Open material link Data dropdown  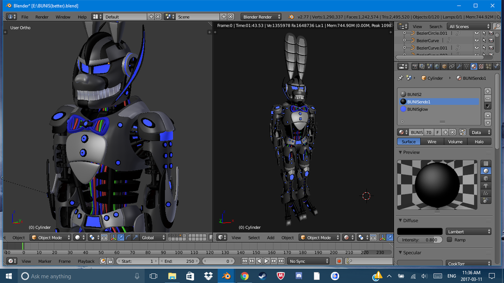pos(480,132)
